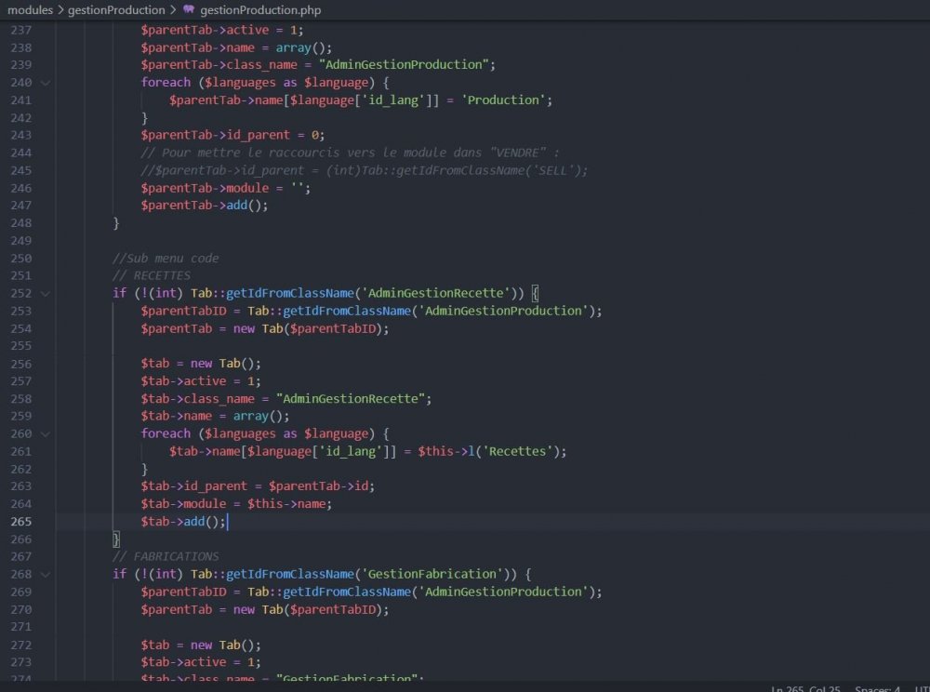Click '$tab = new Tab();' on line 272
This screenshot has height=692, width=930.
(201, 645)
